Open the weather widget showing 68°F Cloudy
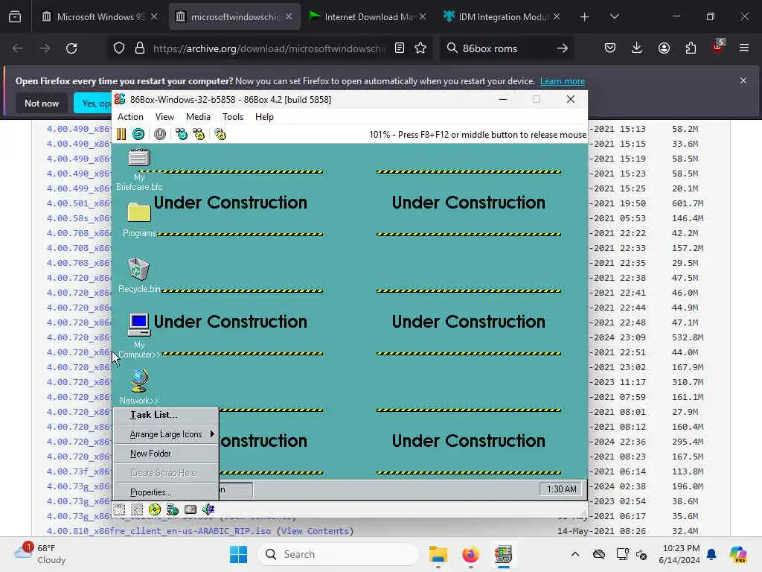 pyautogui.click(x=39, y=554)
